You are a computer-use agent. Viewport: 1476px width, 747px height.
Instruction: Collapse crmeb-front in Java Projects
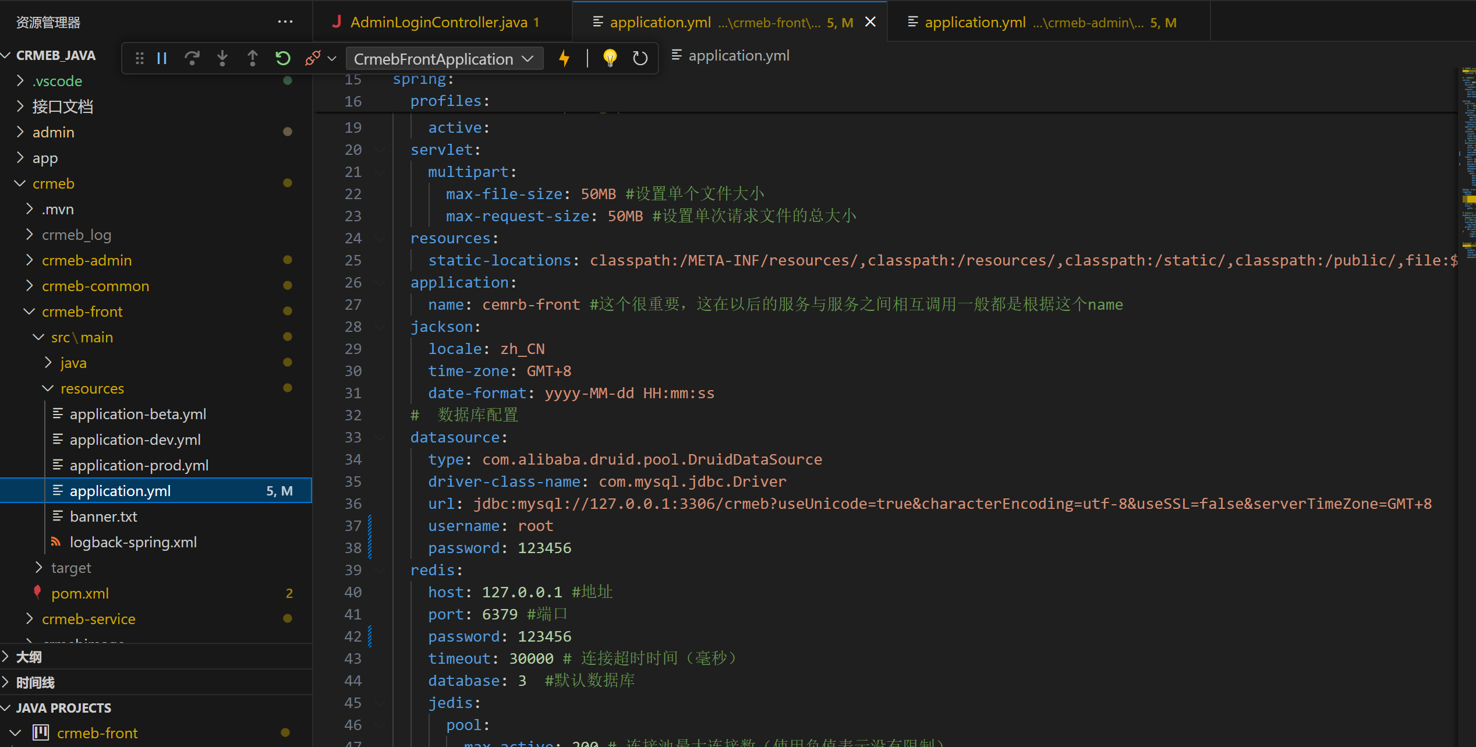tap(16, 732)
